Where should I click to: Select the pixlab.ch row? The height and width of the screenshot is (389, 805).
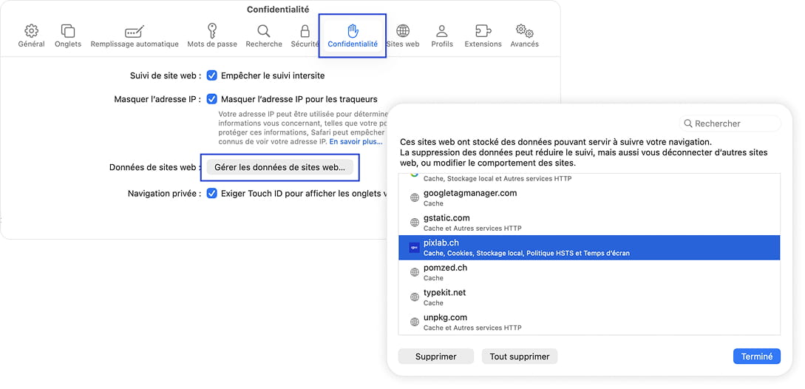tap(589, 248)
